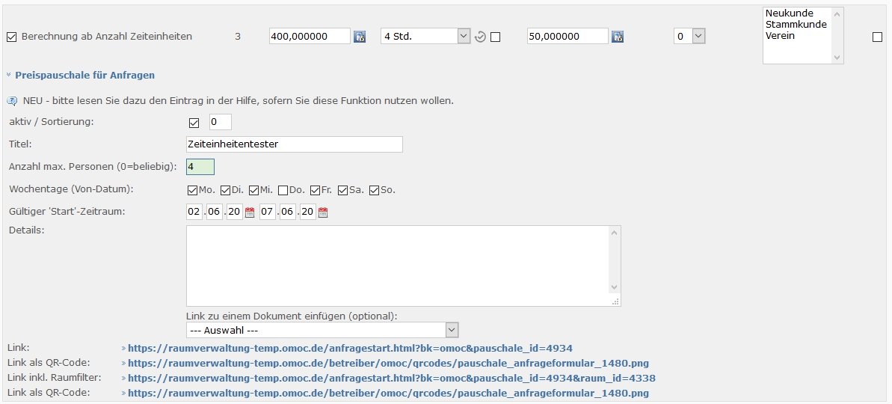This screenshot has width=892, height=404.
Task: Check weekday Do.
Action: [283, 191]
